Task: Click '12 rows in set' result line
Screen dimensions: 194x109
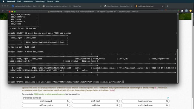Action: pyautogui.click(x=23, y=29)
